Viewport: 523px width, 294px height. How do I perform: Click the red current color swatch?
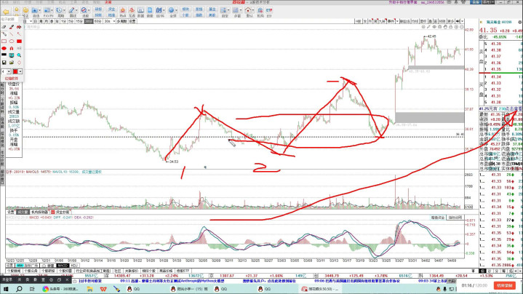point(15,72)
